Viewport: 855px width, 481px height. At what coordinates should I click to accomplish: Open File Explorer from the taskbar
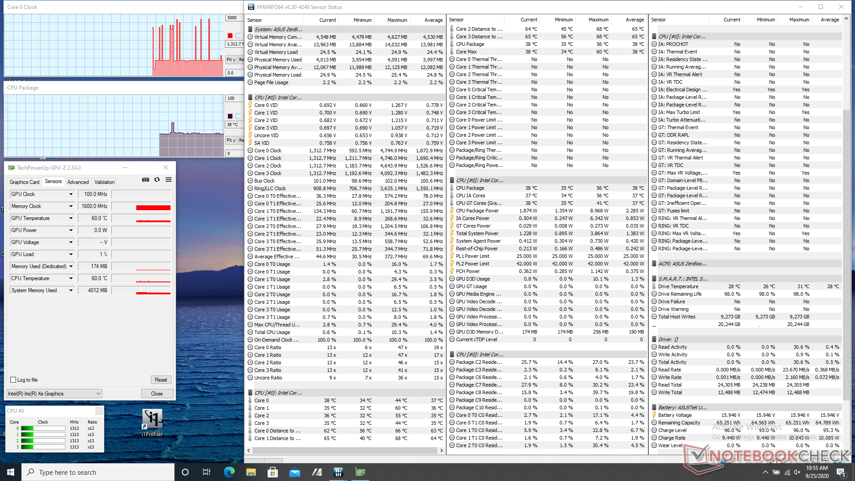251,472
